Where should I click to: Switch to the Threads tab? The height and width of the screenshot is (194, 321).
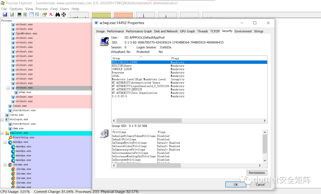pos(202,31)
